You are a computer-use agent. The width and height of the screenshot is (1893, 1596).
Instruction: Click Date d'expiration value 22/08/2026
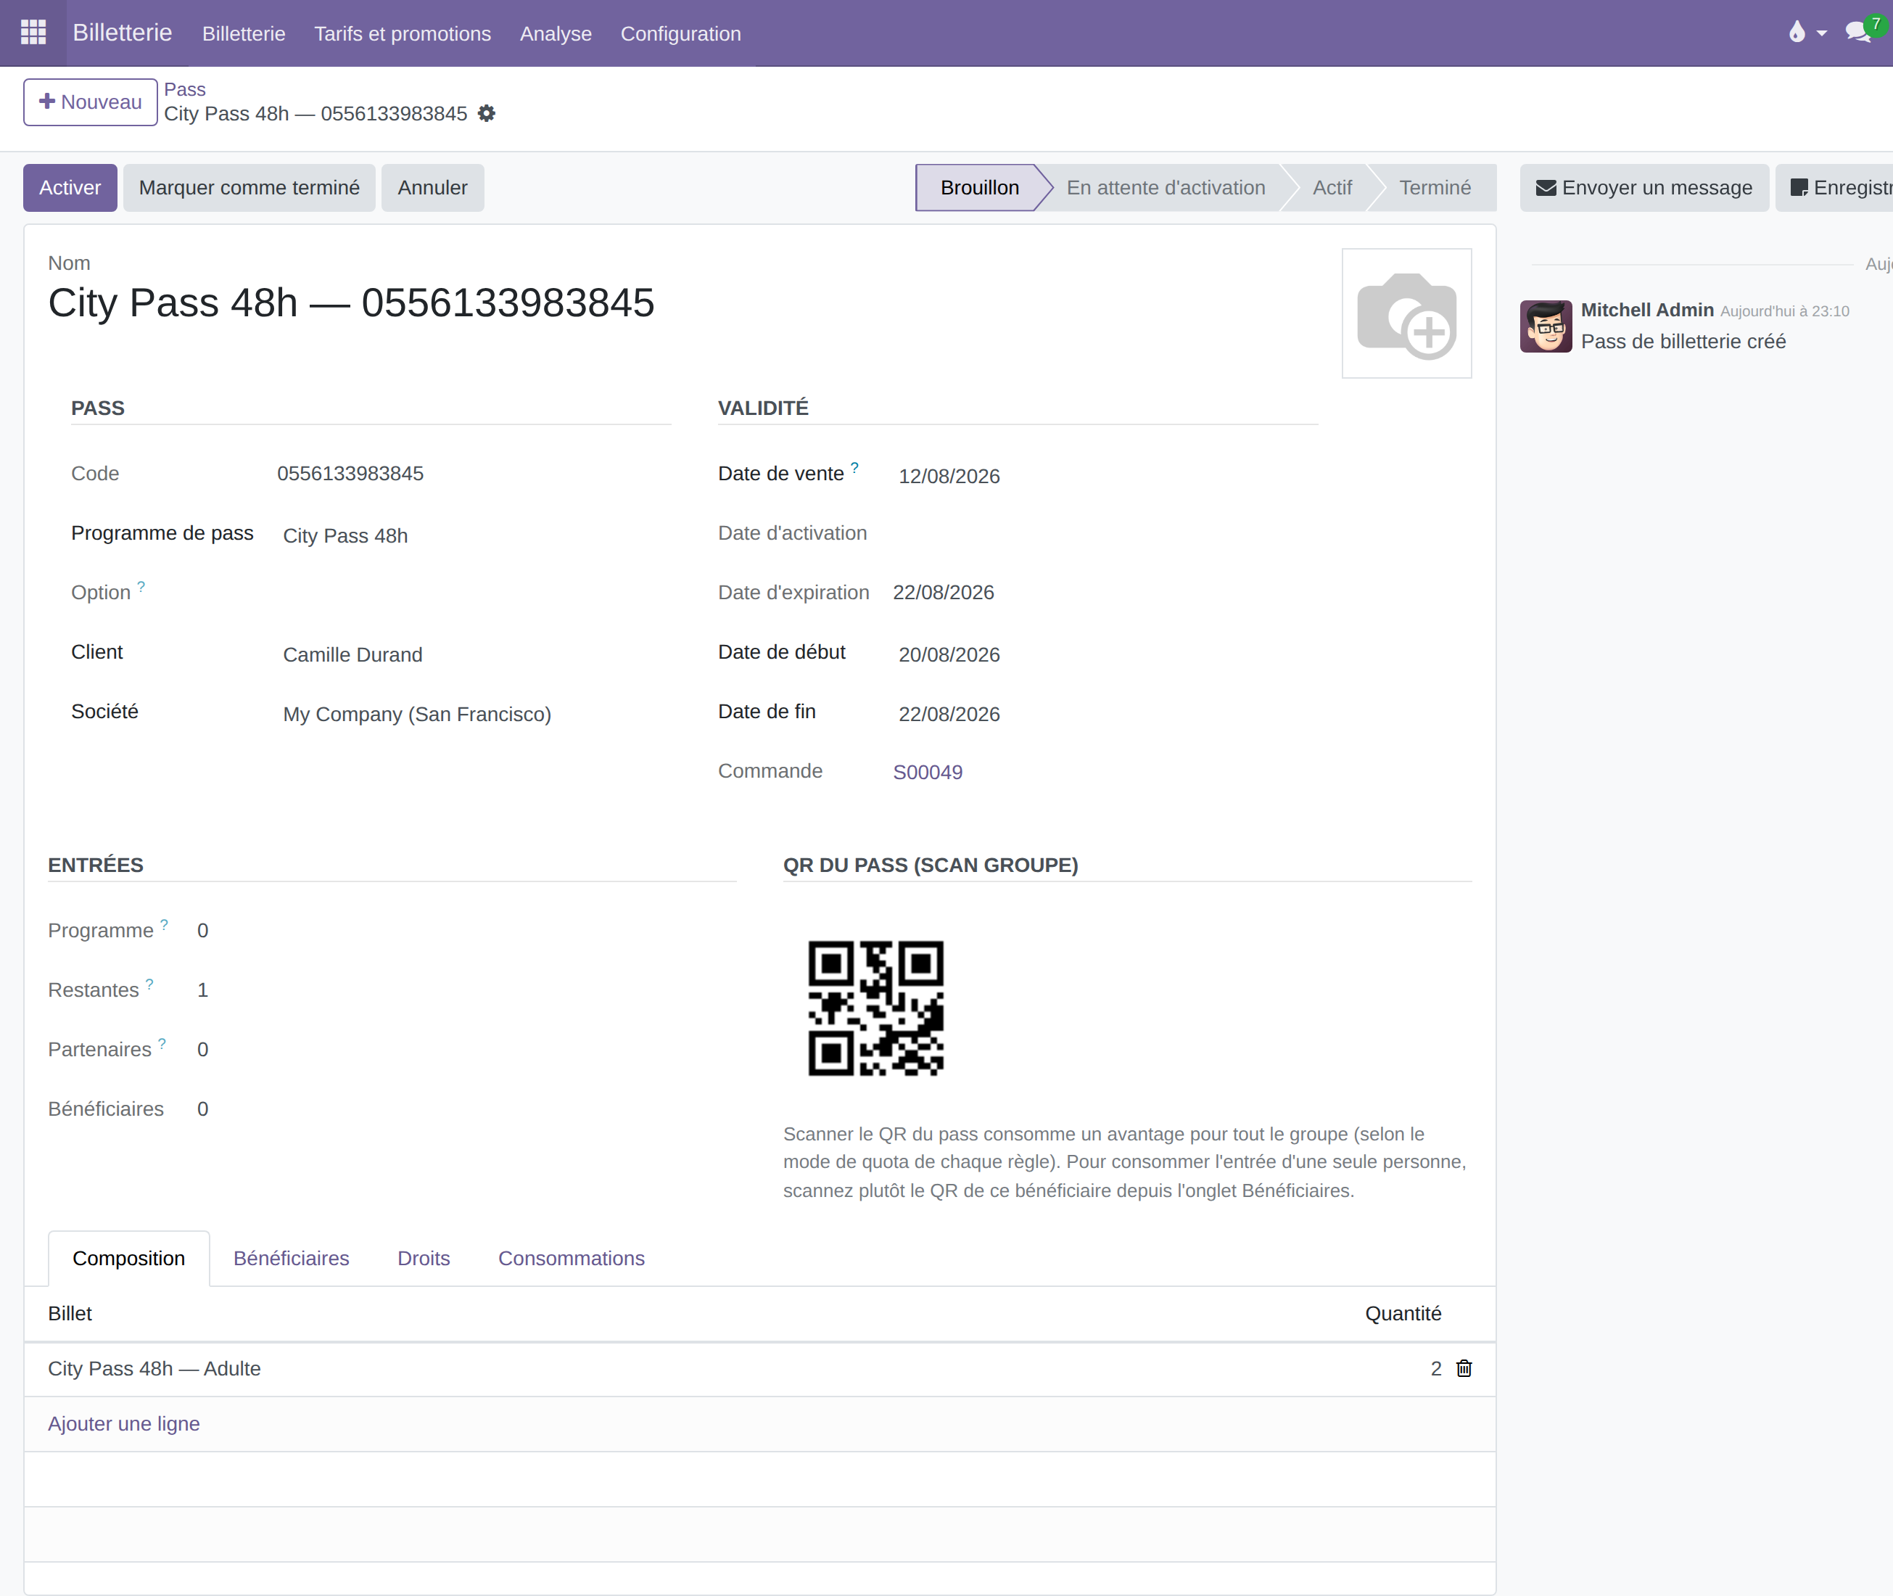coord(944,593)
